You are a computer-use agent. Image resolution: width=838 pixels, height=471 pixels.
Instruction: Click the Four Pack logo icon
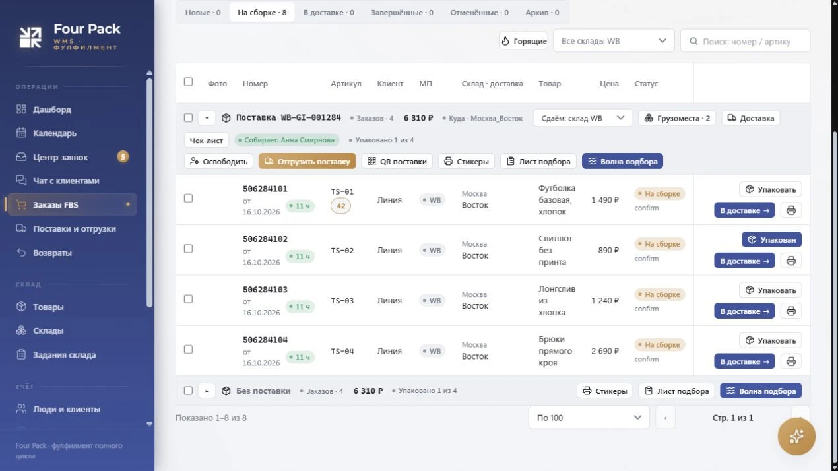(30, 37)
